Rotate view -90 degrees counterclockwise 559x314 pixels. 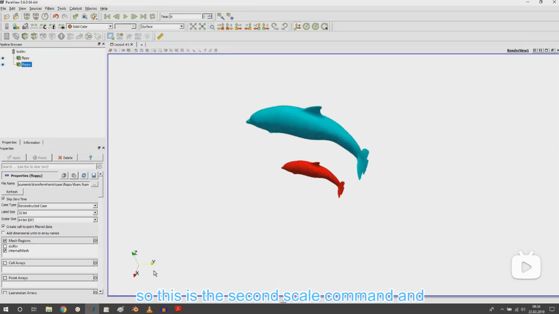[x=284, y=27]
